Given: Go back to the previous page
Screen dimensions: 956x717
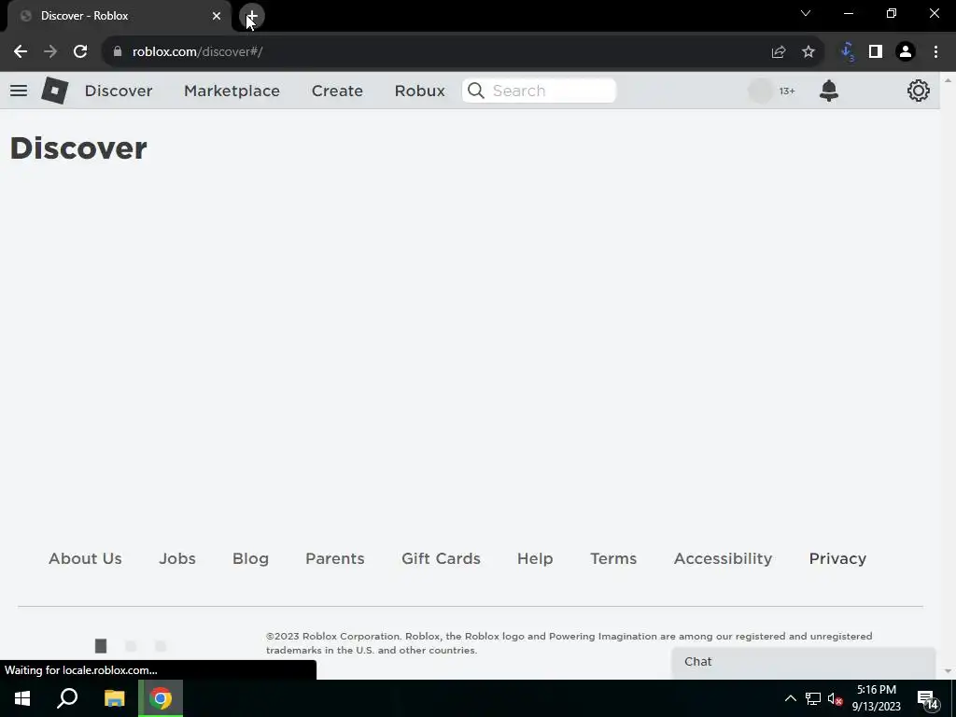Looking at the screenshot, I should pos(21,52).
